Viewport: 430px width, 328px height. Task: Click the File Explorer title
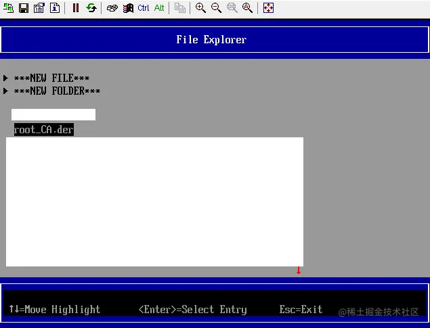coord(211,40)
